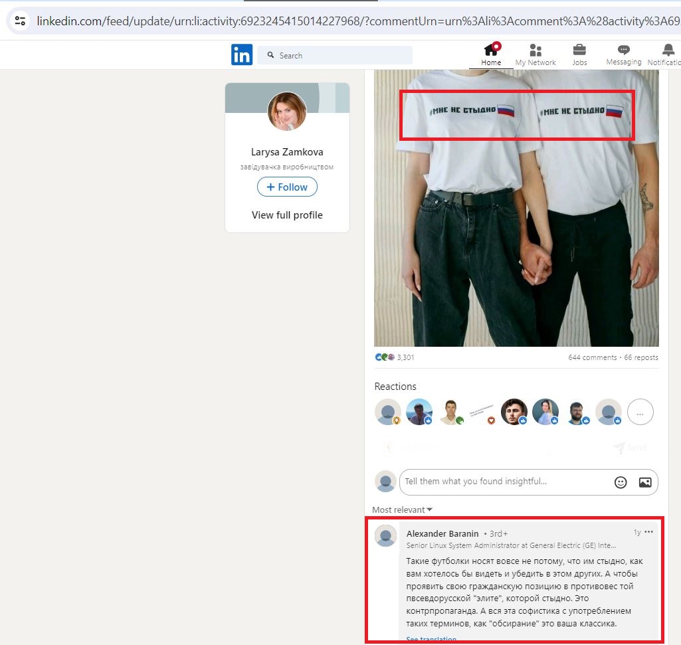Open Alexander Baranin's commenter avatar

tap(385, 535)
